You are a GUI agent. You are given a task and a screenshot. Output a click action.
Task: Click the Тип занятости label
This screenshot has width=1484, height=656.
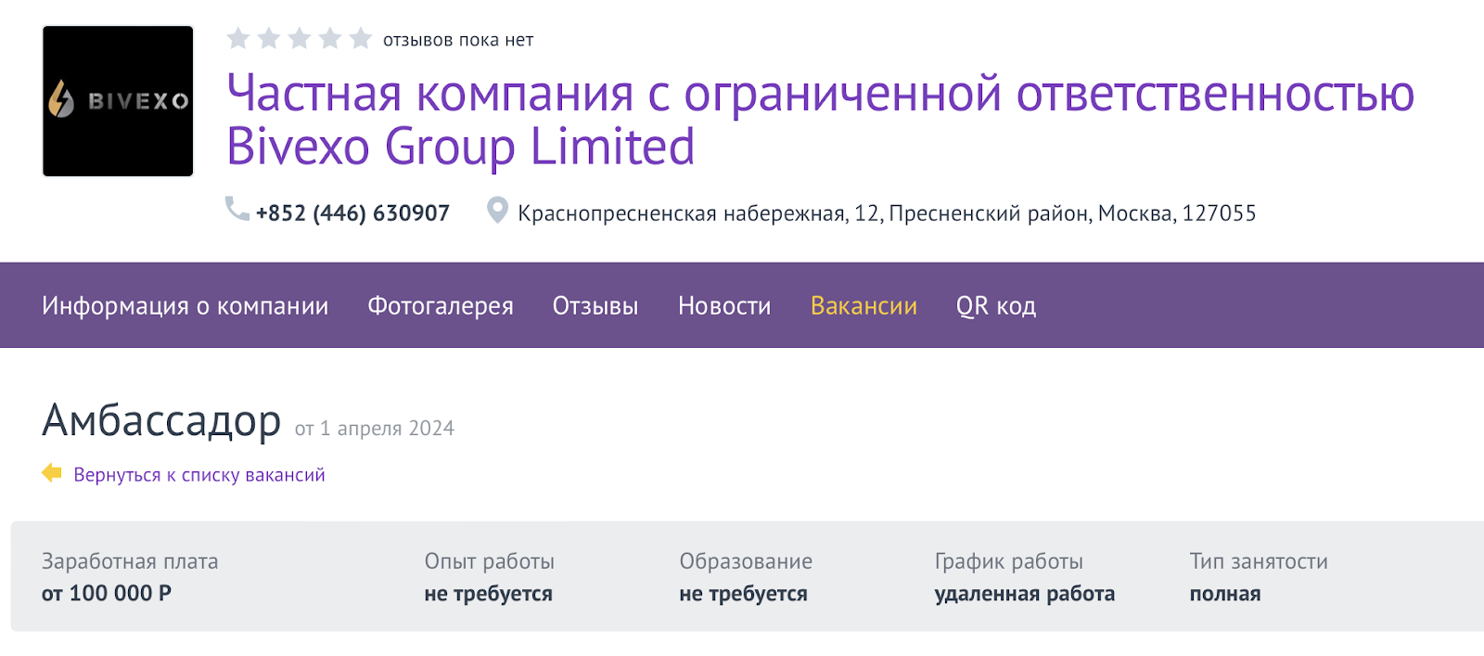(1259, 561)
